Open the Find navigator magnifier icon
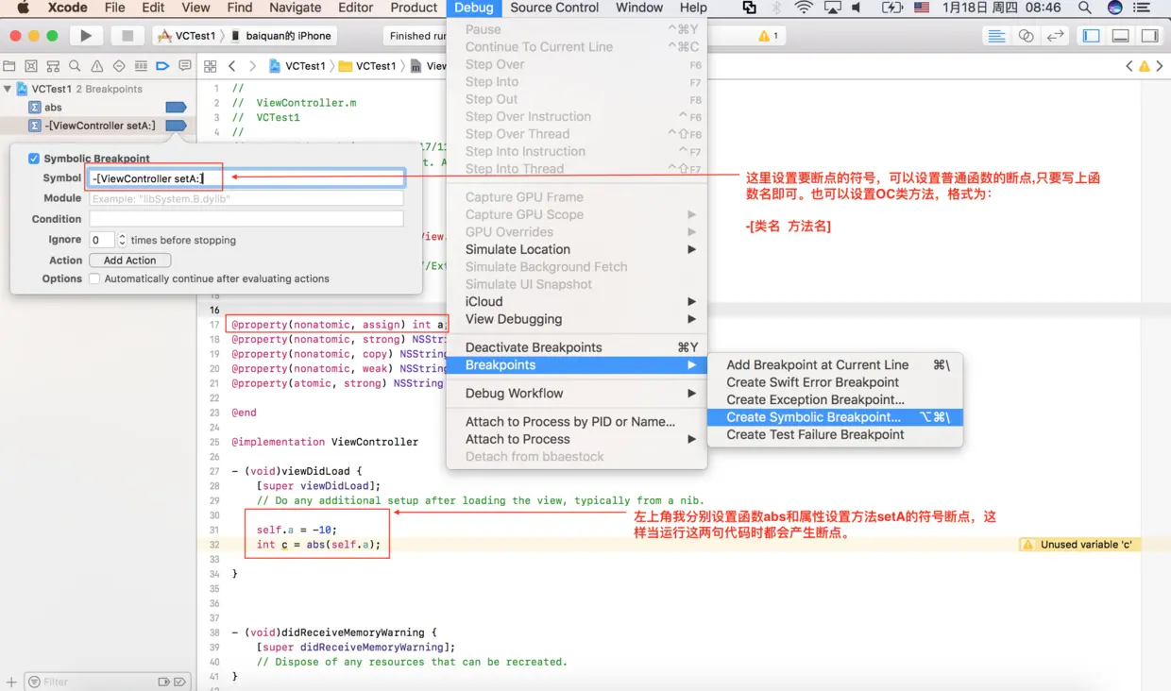 click(x=75, y=66)
